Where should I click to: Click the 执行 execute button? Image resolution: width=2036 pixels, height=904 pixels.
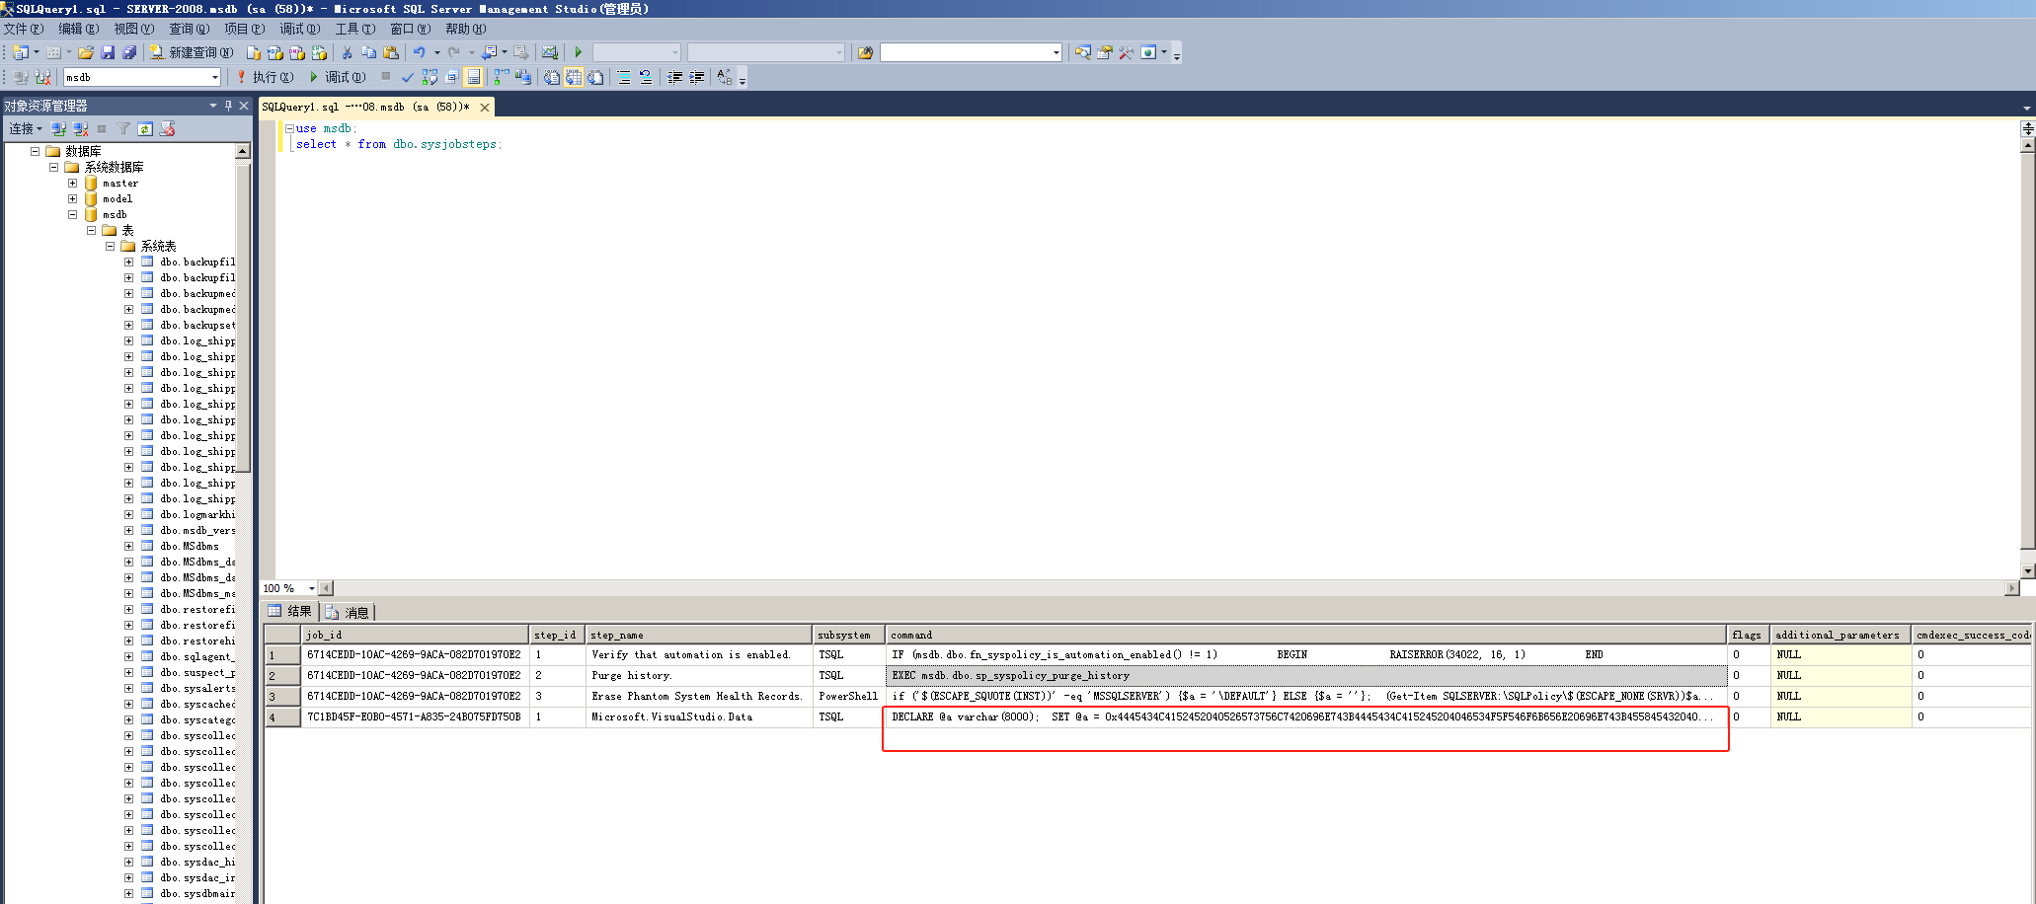click(x=265, y=77)
